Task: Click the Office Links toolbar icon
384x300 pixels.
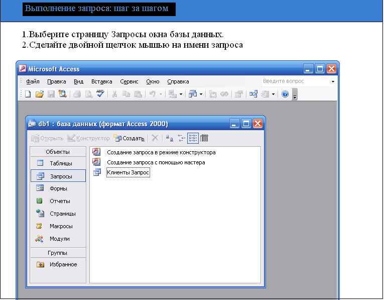Action: click(173, 94)
